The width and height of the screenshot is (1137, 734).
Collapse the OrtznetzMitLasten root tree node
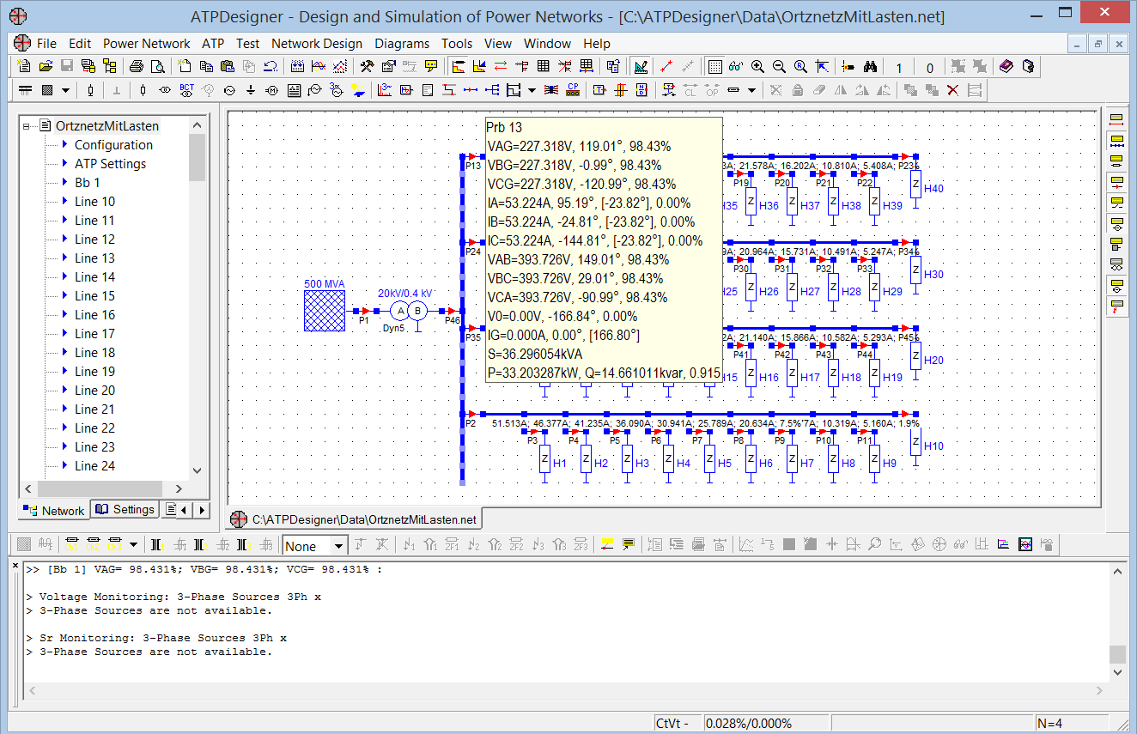click(x=27, y=126)
